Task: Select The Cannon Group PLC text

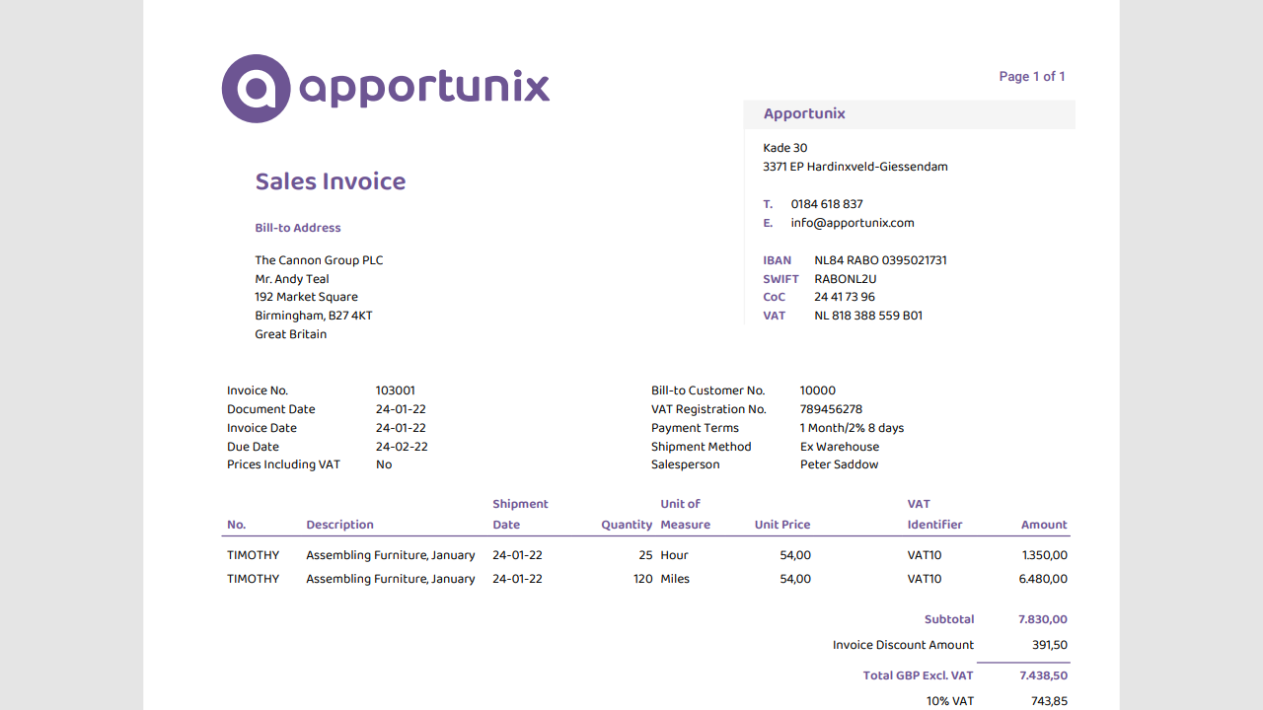Action: pos(319,260)
